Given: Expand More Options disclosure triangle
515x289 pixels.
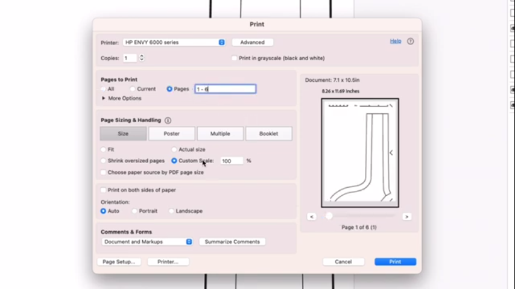Looking at the screenshot, I should point(104,98).
